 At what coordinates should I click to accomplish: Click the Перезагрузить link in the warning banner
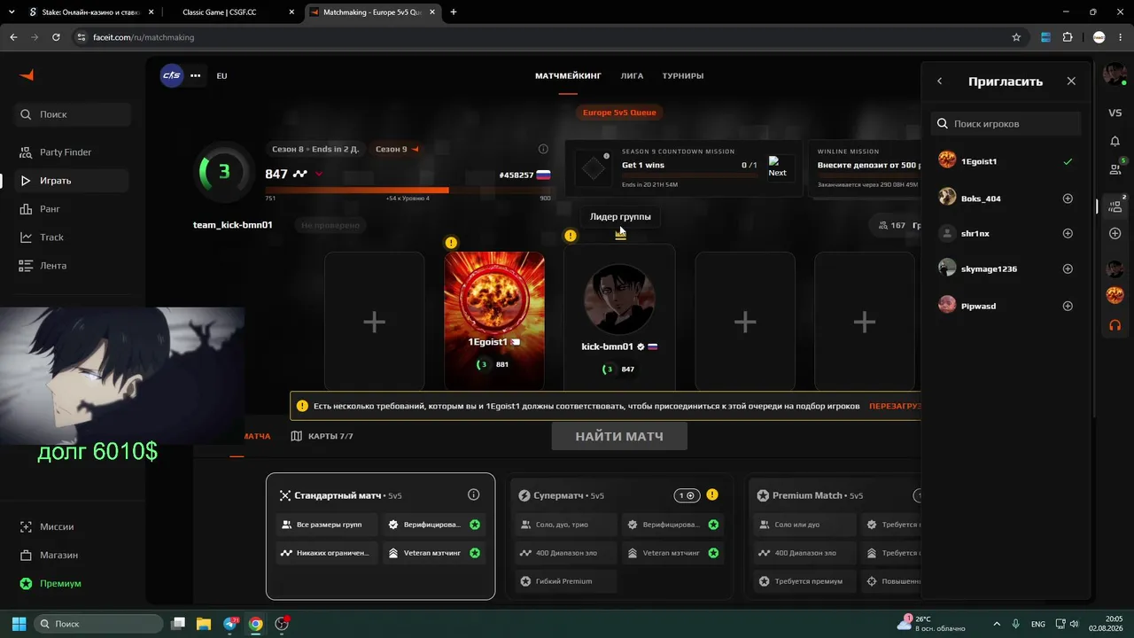(895, 406)
